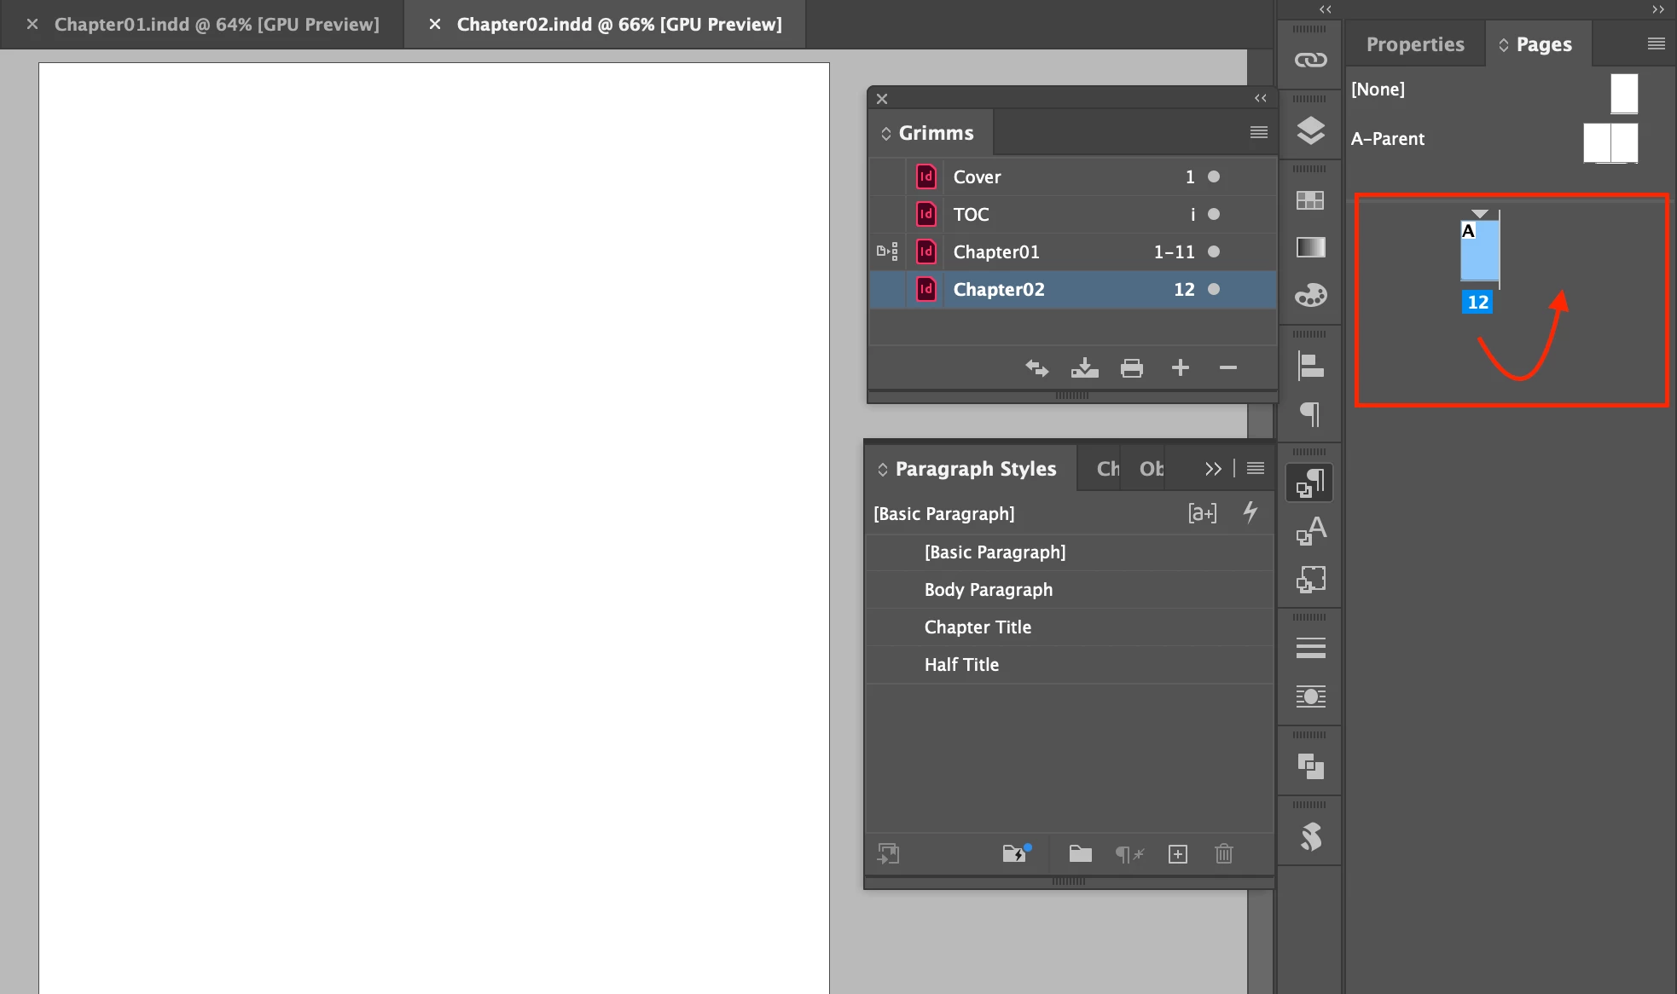Switch to the Properties tab
Viewport: 1677px width, 994px height.
tap(1414, 44)
